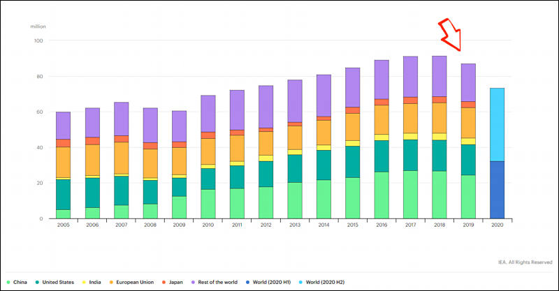Click the green China segment of the 2008 bar

pyautogui.click(x=150, y=211)
